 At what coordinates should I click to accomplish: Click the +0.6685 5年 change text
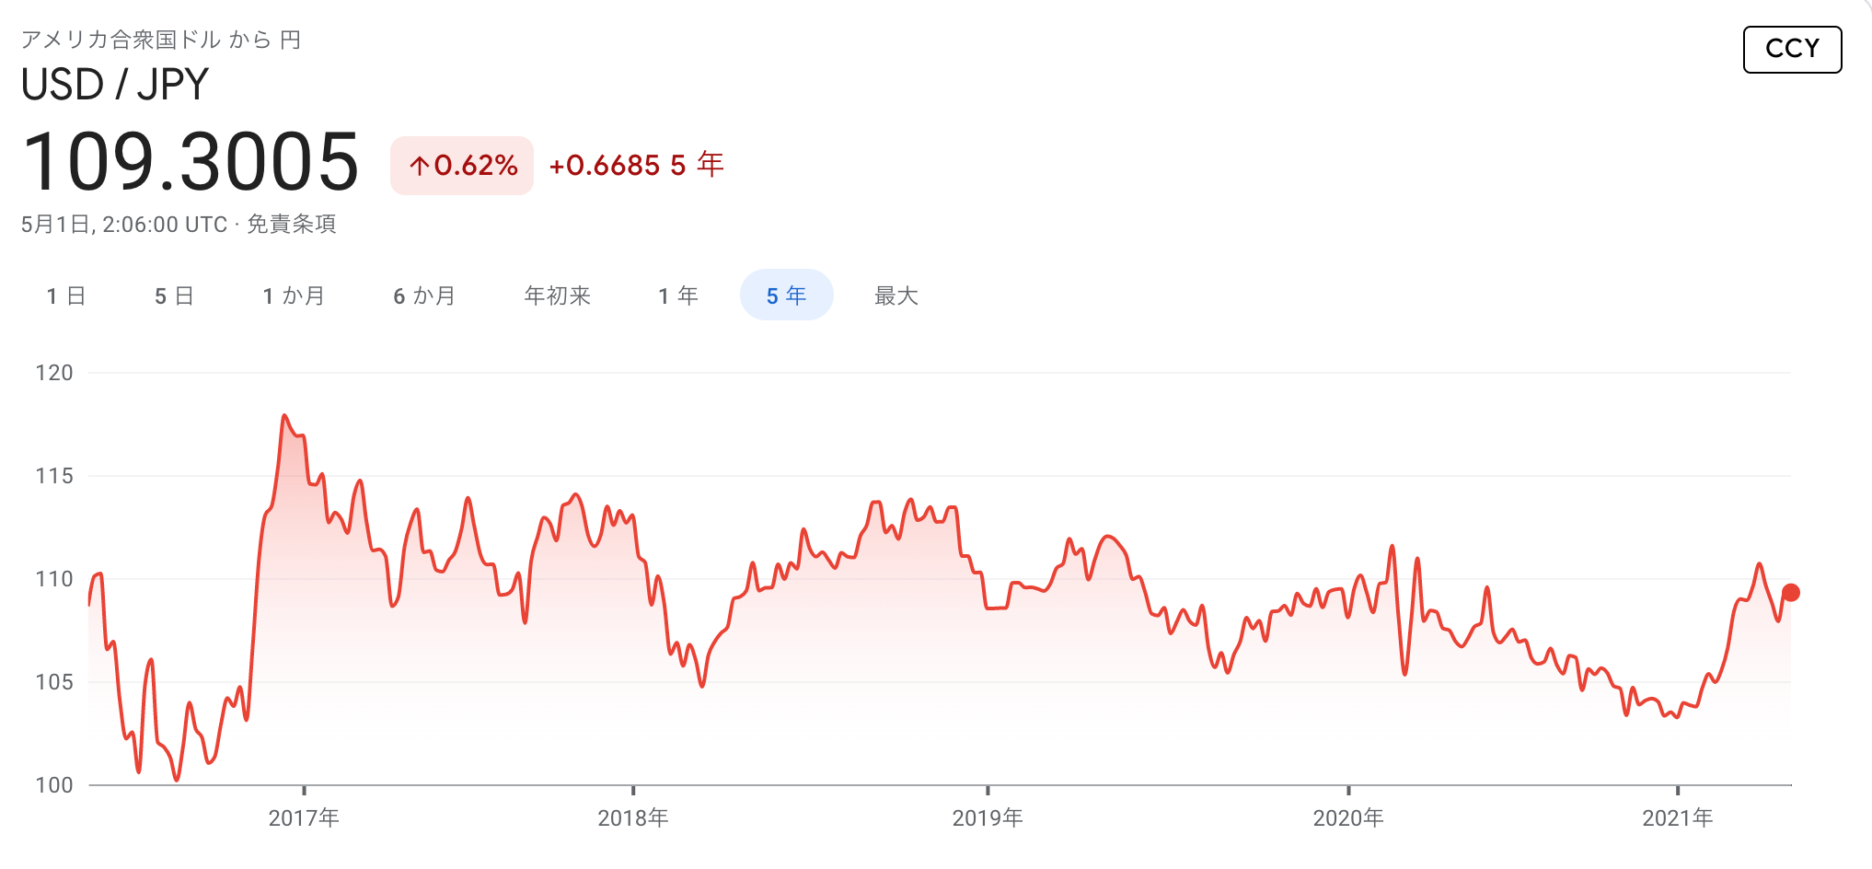pos(636,165)
